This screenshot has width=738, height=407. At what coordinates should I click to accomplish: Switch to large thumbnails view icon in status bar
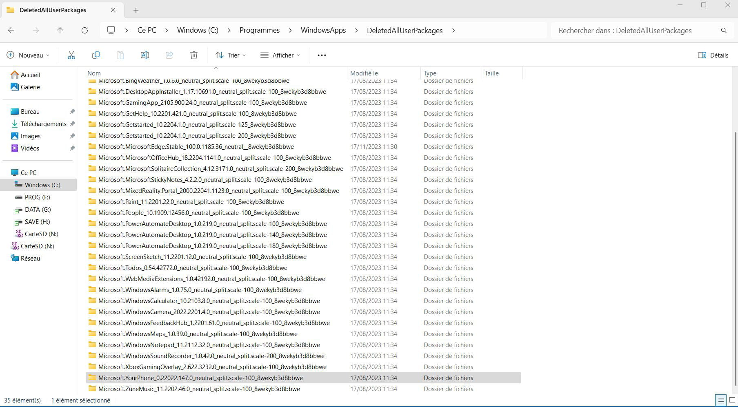point(732,400)
